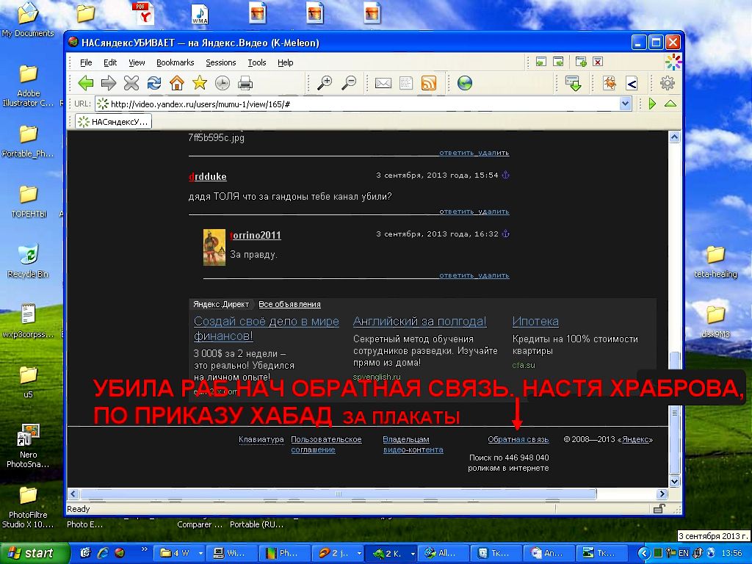Screen dimensions: 752x564
Task: Print the current page
Action: [245, 83]
